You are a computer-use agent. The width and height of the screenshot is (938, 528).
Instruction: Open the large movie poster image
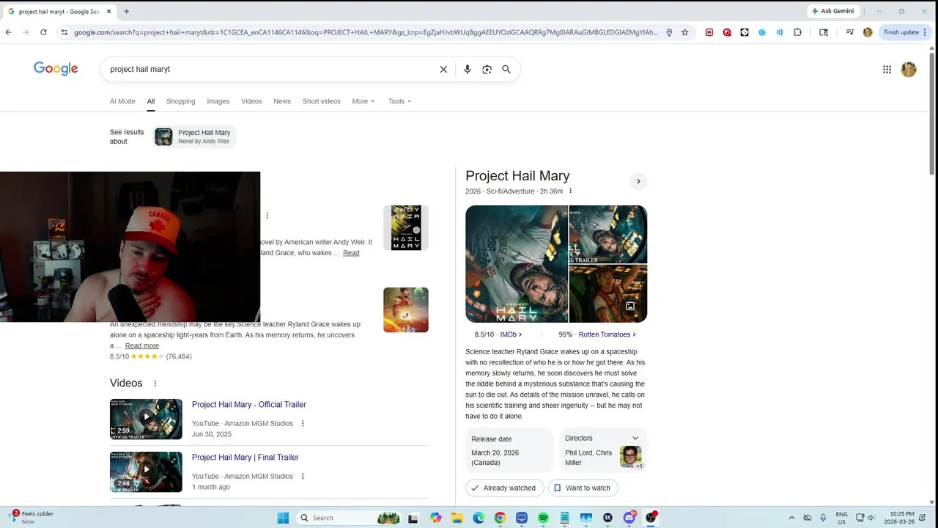(517, 264)
